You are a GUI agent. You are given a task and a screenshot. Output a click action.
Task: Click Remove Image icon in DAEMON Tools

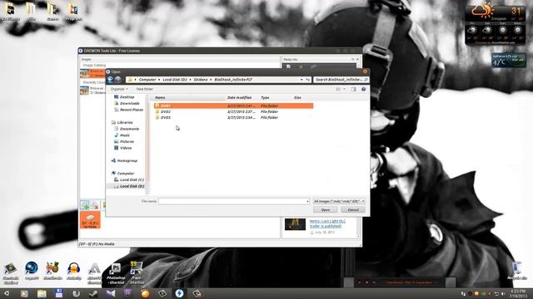click(x=95, y=205)
